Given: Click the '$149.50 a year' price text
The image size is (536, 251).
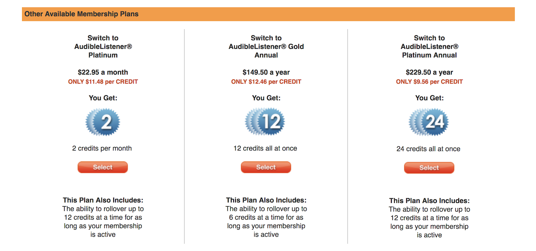Looking at the screenshot, I should coord(266,72).
